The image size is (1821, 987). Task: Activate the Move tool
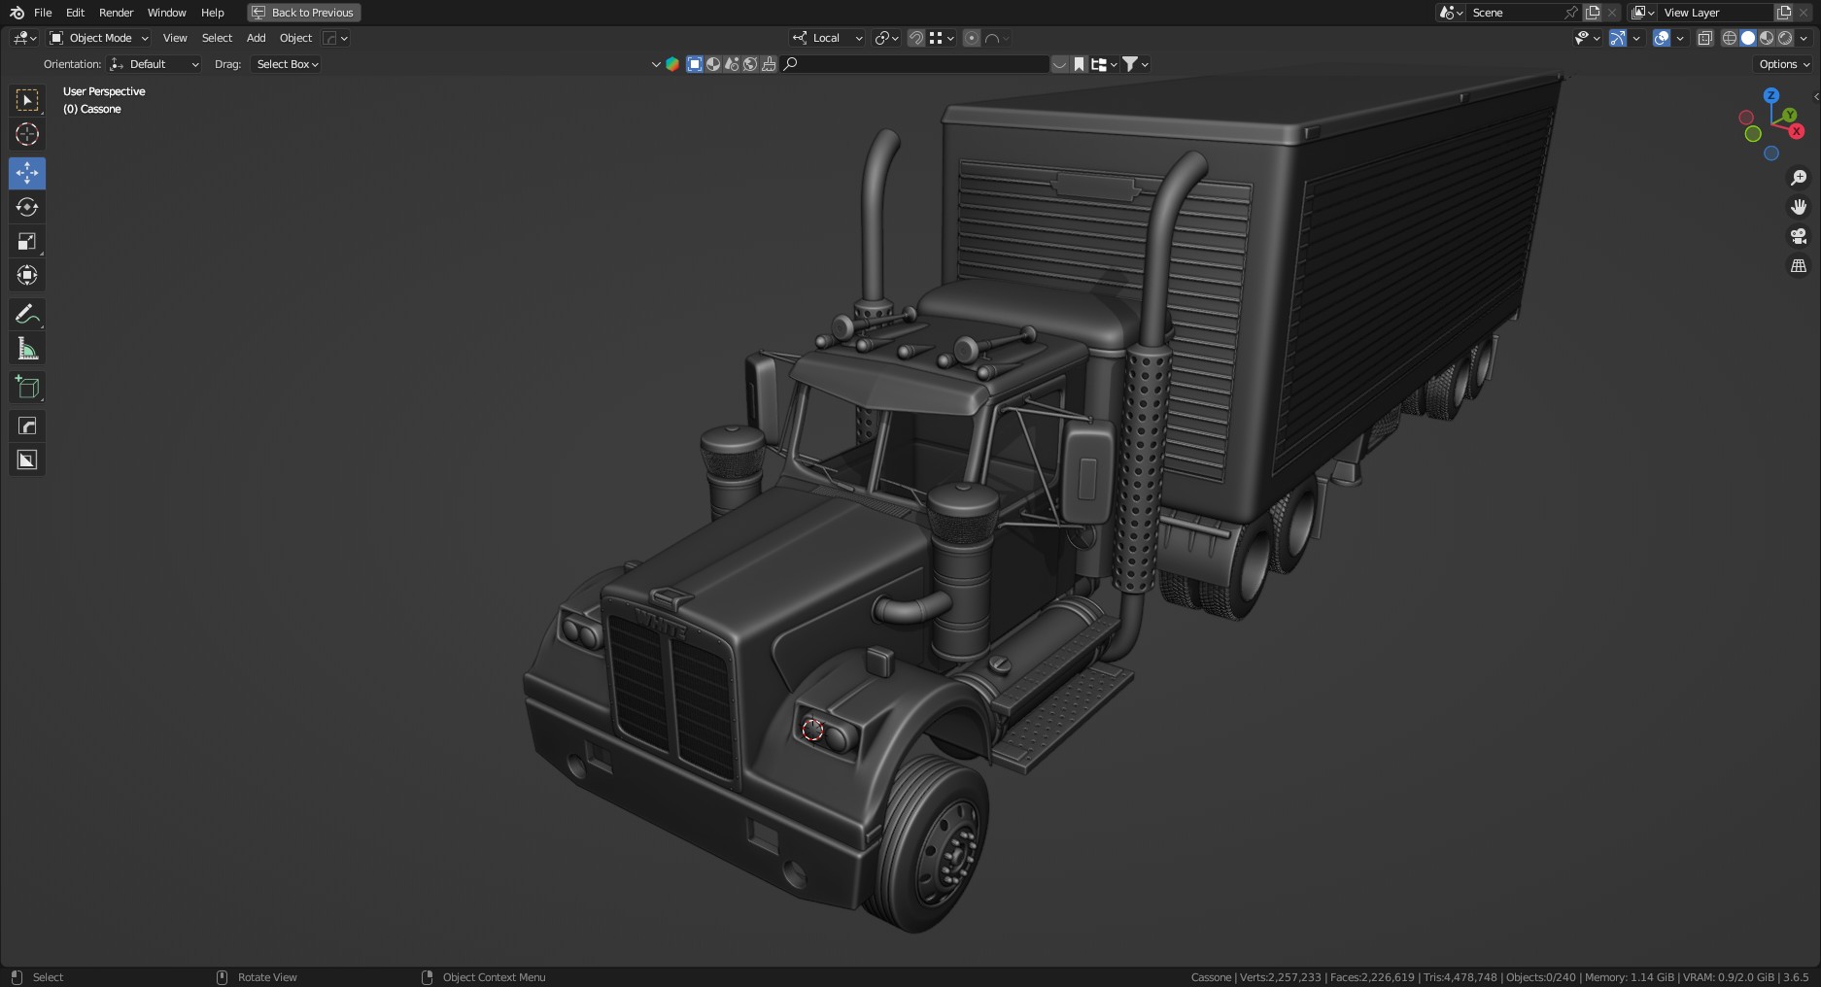click(x=27, y=173)
